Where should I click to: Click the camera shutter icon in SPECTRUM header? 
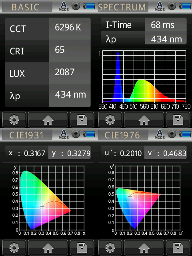[x=172, y=6]
